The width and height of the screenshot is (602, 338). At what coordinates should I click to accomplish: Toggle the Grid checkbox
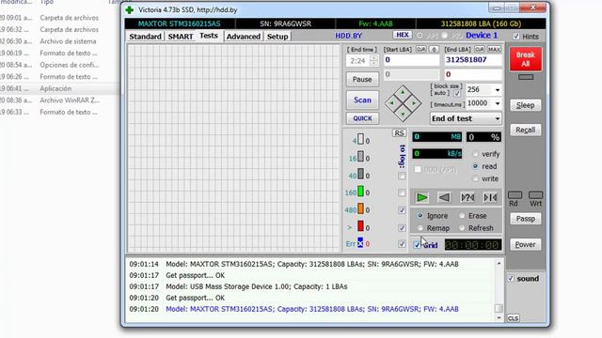coord(417,245)
